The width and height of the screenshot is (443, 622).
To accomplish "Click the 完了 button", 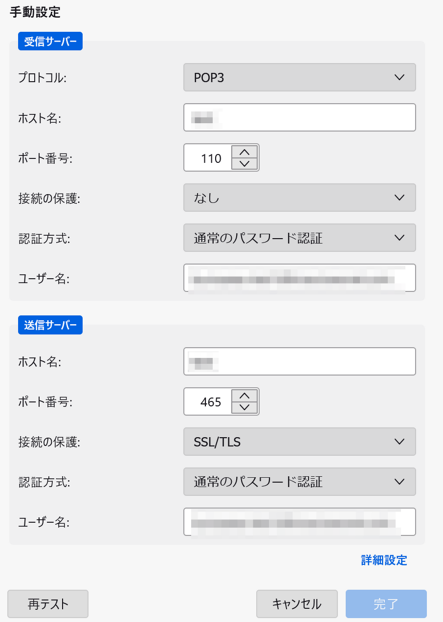I will pyautogui.click(x=386, y=604).
